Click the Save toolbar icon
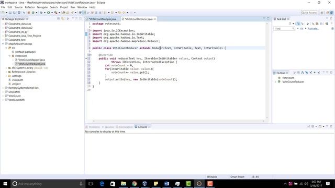Viewport: 335px width, 188px height. tap(10, 13)
